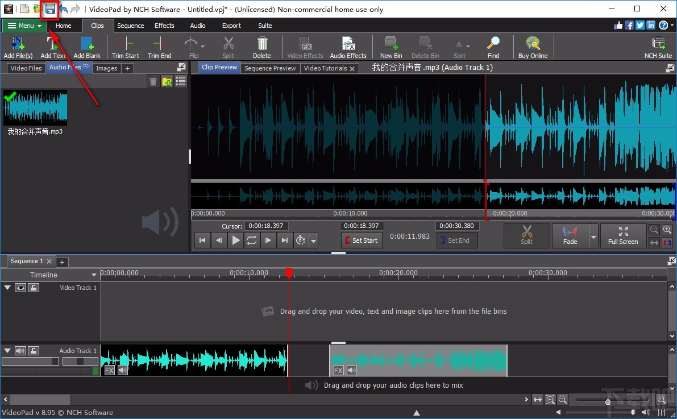The image size is (677, 419).
Task: Click the Full Screen button
Action: (x=623, y=236)
